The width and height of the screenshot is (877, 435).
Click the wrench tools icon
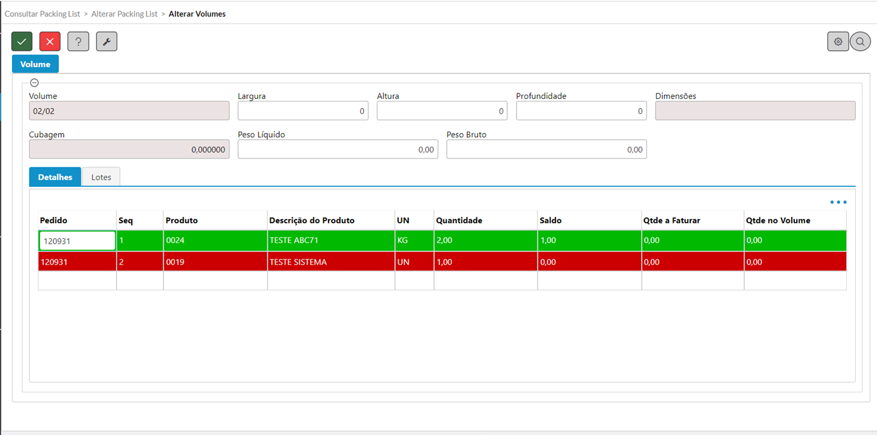tap(107, 41)
